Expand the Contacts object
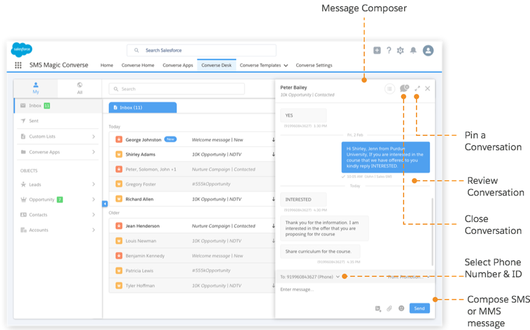The width and height of the screenshot is (530, 330). (93, 215)
